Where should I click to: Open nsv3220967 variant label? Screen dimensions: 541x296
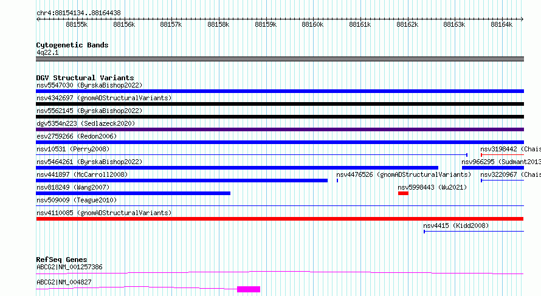pyautogui.click(x=511, y=174)
